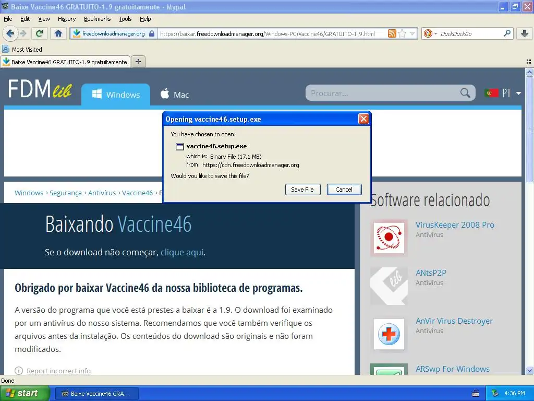Click the address bar URL
This screenshot has height=401, width=534.
pyautogui.click(x=268, y=34)
